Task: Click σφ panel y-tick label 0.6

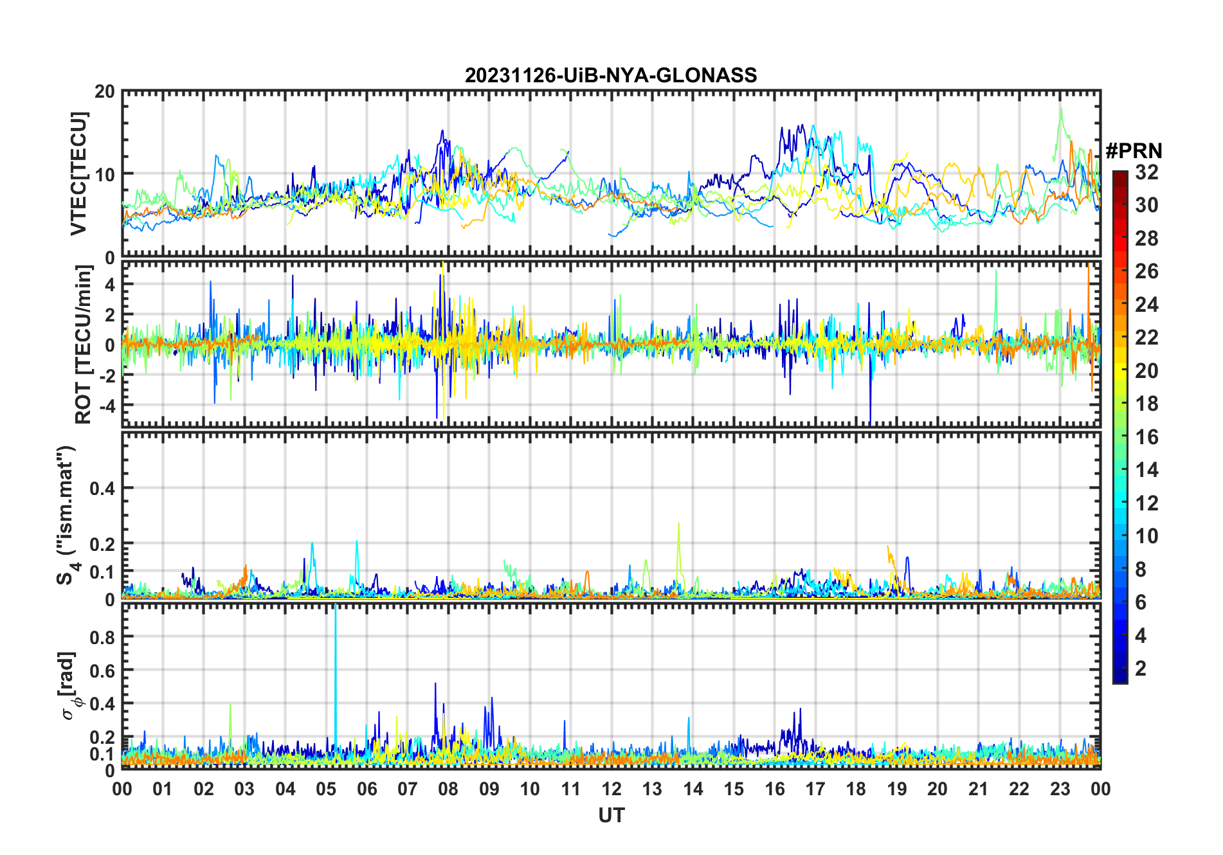Action: (x=102, y=670)
